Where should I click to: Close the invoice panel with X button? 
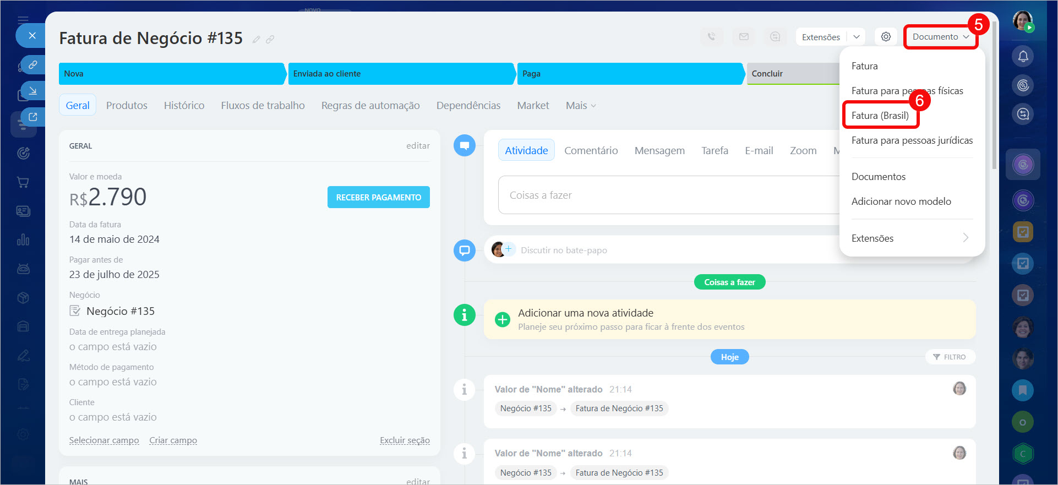click(x=32, y=36)
